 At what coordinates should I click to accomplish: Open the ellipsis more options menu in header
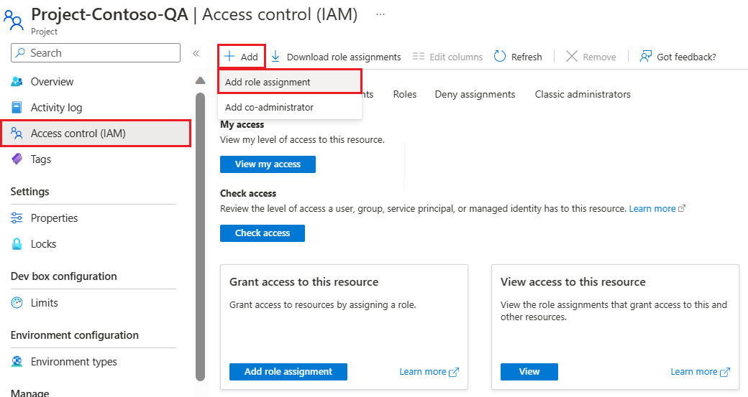pos(380,14)
